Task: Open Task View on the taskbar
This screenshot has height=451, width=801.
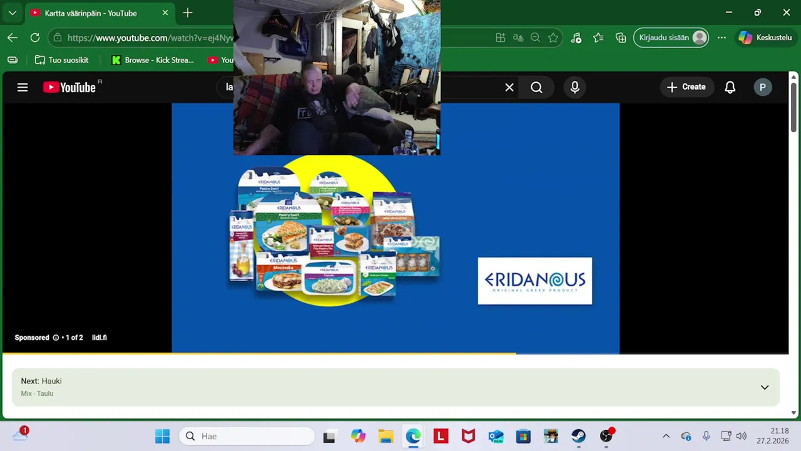Action: click(329, 436)
